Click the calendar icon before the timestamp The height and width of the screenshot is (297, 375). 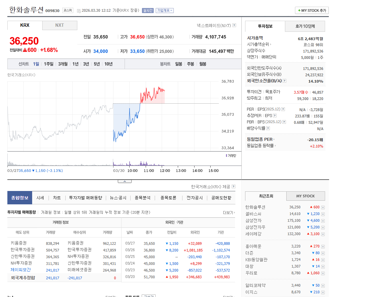click(x=79, y=11)
